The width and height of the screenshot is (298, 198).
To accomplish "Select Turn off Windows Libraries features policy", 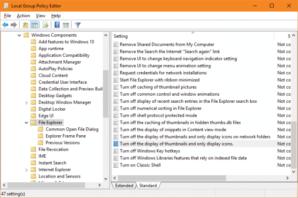I will tap(183, 158).
